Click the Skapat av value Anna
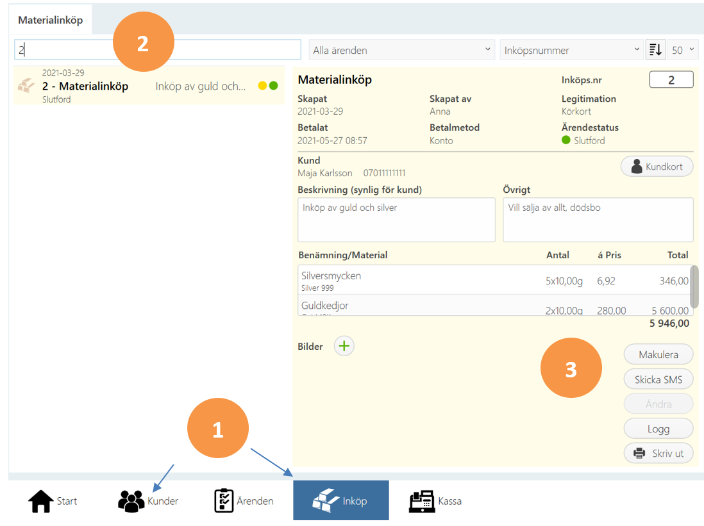Screen dimensions: 704x526 [440, 111]
